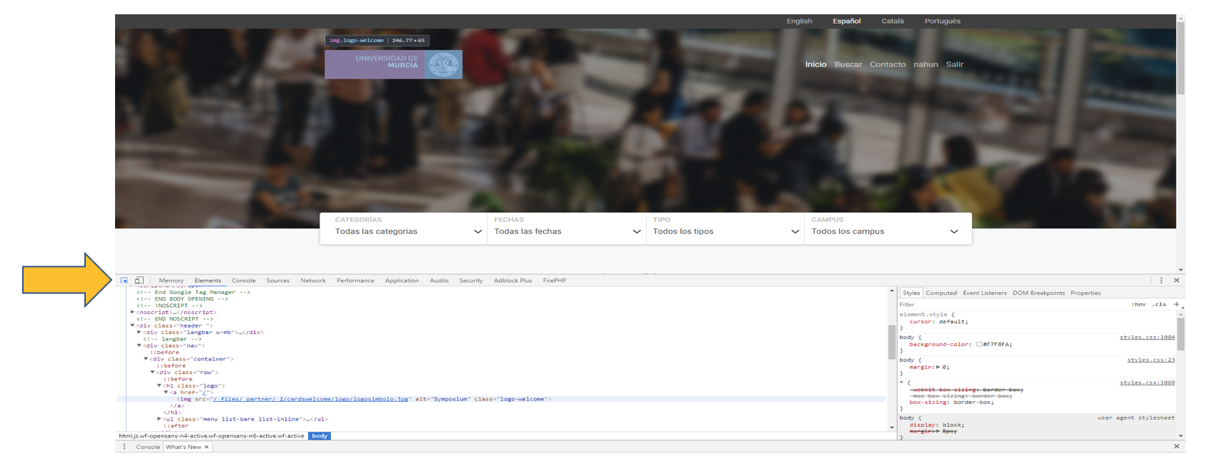Switch to the Audits tab
1205x464 pixels.
(x=440, y=281)
